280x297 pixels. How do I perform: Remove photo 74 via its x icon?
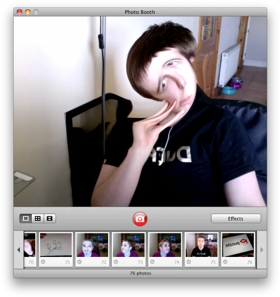pyautogui.click(x=152, y=262)
